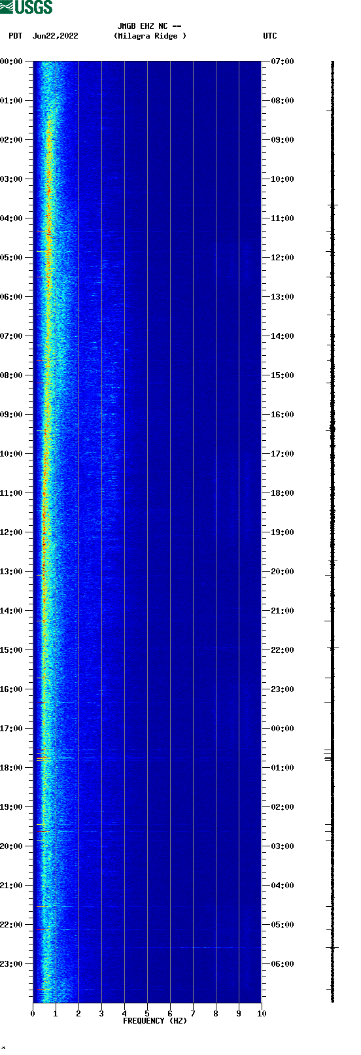Click the 15:00 PDT time label
The width and height of the screenshot is (361, 1055).
(12, 650)
